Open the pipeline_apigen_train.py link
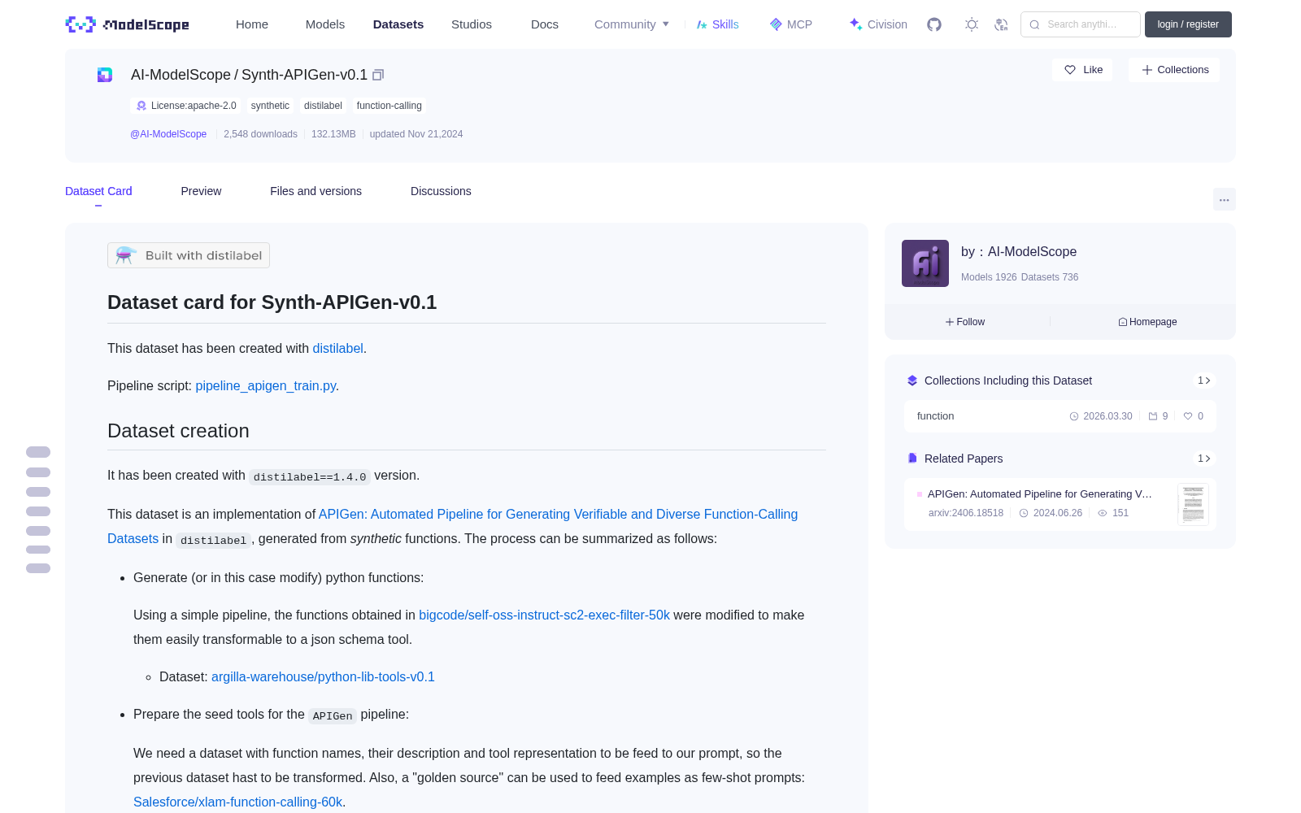Viewport: 1301px width, 813px height. click(x=265, y=385)
